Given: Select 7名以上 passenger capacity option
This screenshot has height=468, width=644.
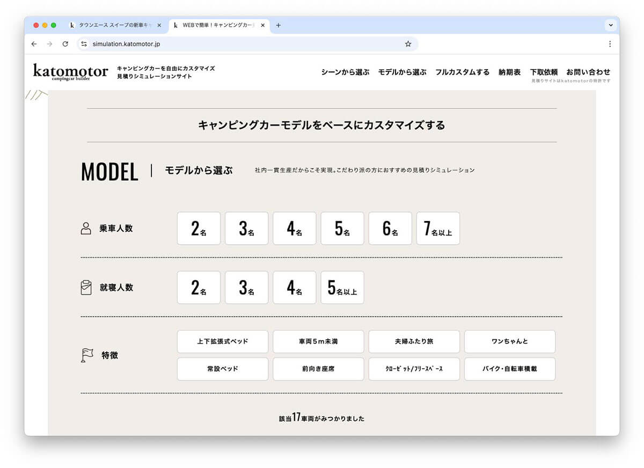Looking at the screenshot, I should pos(438,229).
